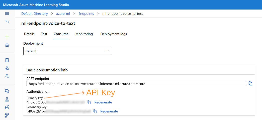Regenerate the Secondary key
Image resolution: width=262 pixels, height=120 pixels.
tap(109, 111)
